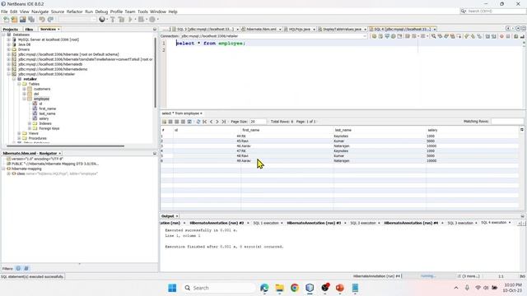The width and height of the screenshot is (527, 296).
Task: Go to first page of results
Action: pos(205,122)
